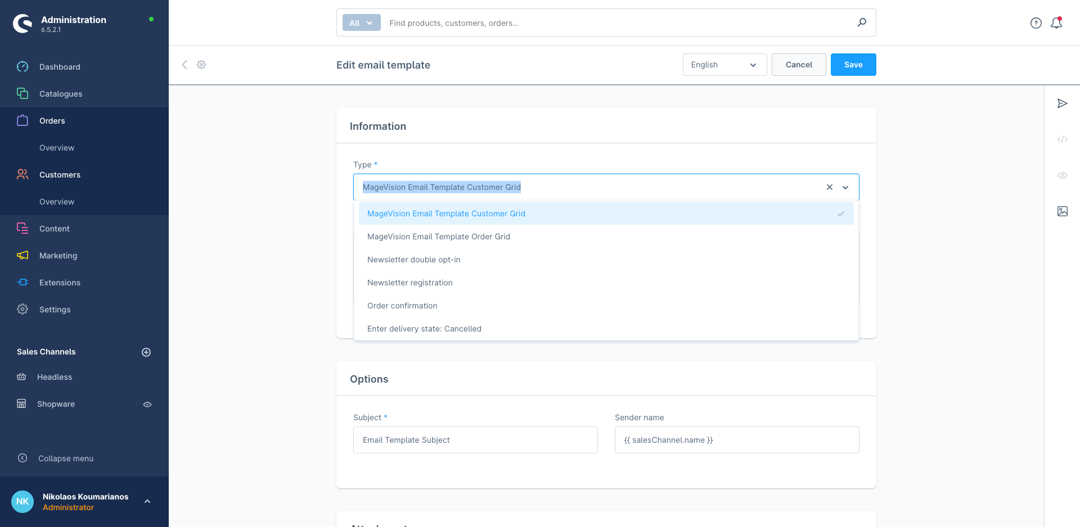Open the help question mark icon

pyautogui.click(x=1036, y=23)
